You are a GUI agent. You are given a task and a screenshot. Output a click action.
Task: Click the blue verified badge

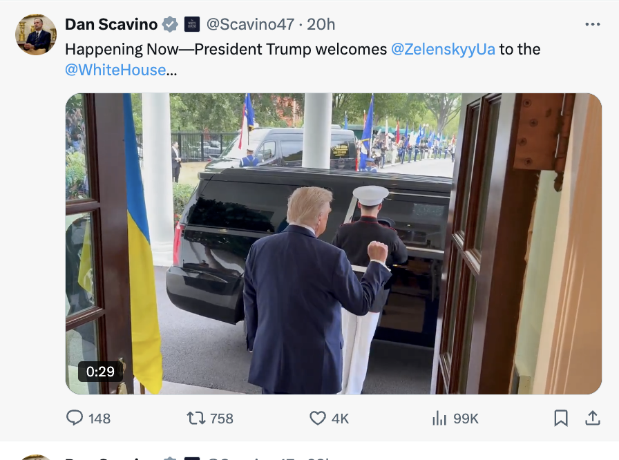(x=170, y=24)
